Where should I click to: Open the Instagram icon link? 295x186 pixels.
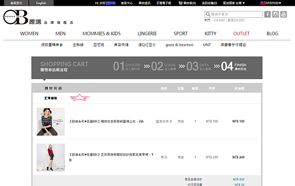click(x=275, y=14)
